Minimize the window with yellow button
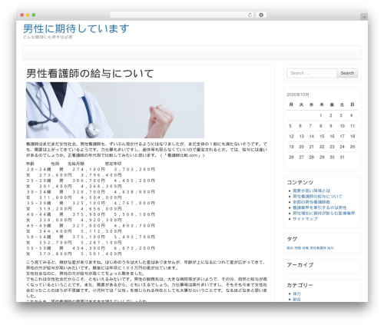 click(x=28, y=15)
